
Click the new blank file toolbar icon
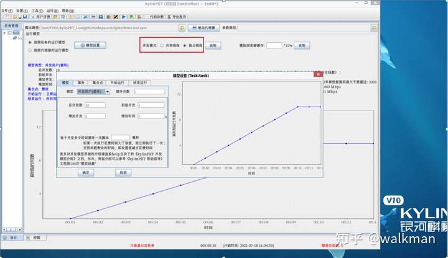point(7,17)
